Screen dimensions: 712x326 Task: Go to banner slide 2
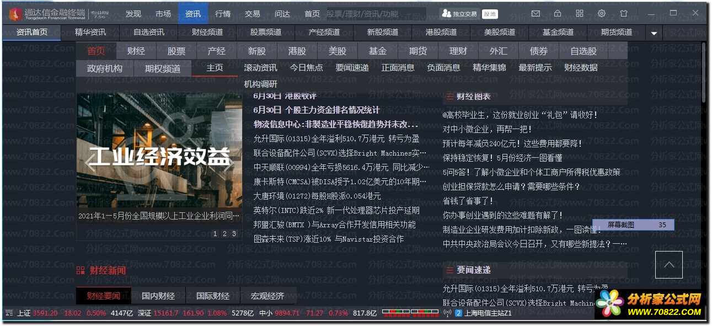[x=224, y=234]
